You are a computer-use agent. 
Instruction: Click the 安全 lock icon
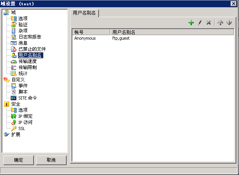(6, 104)
